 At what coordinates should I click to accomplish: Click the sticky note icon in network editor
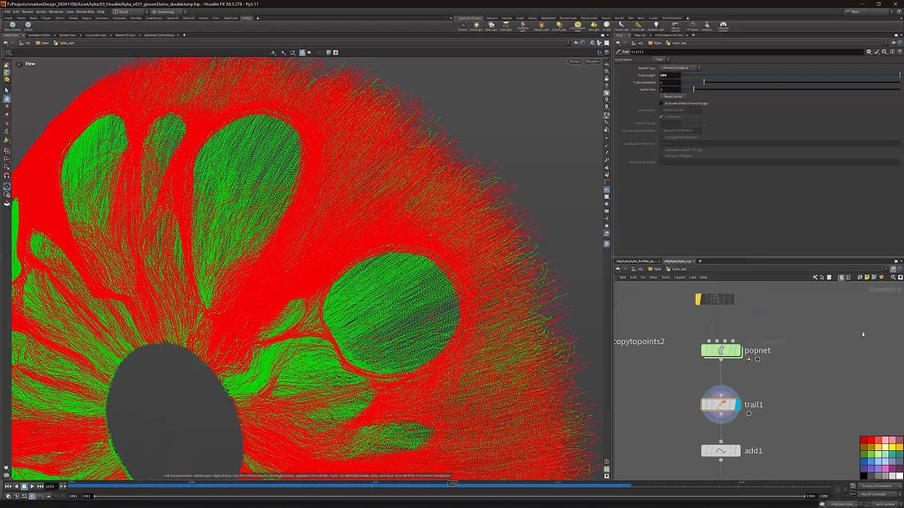coord(867,277)
